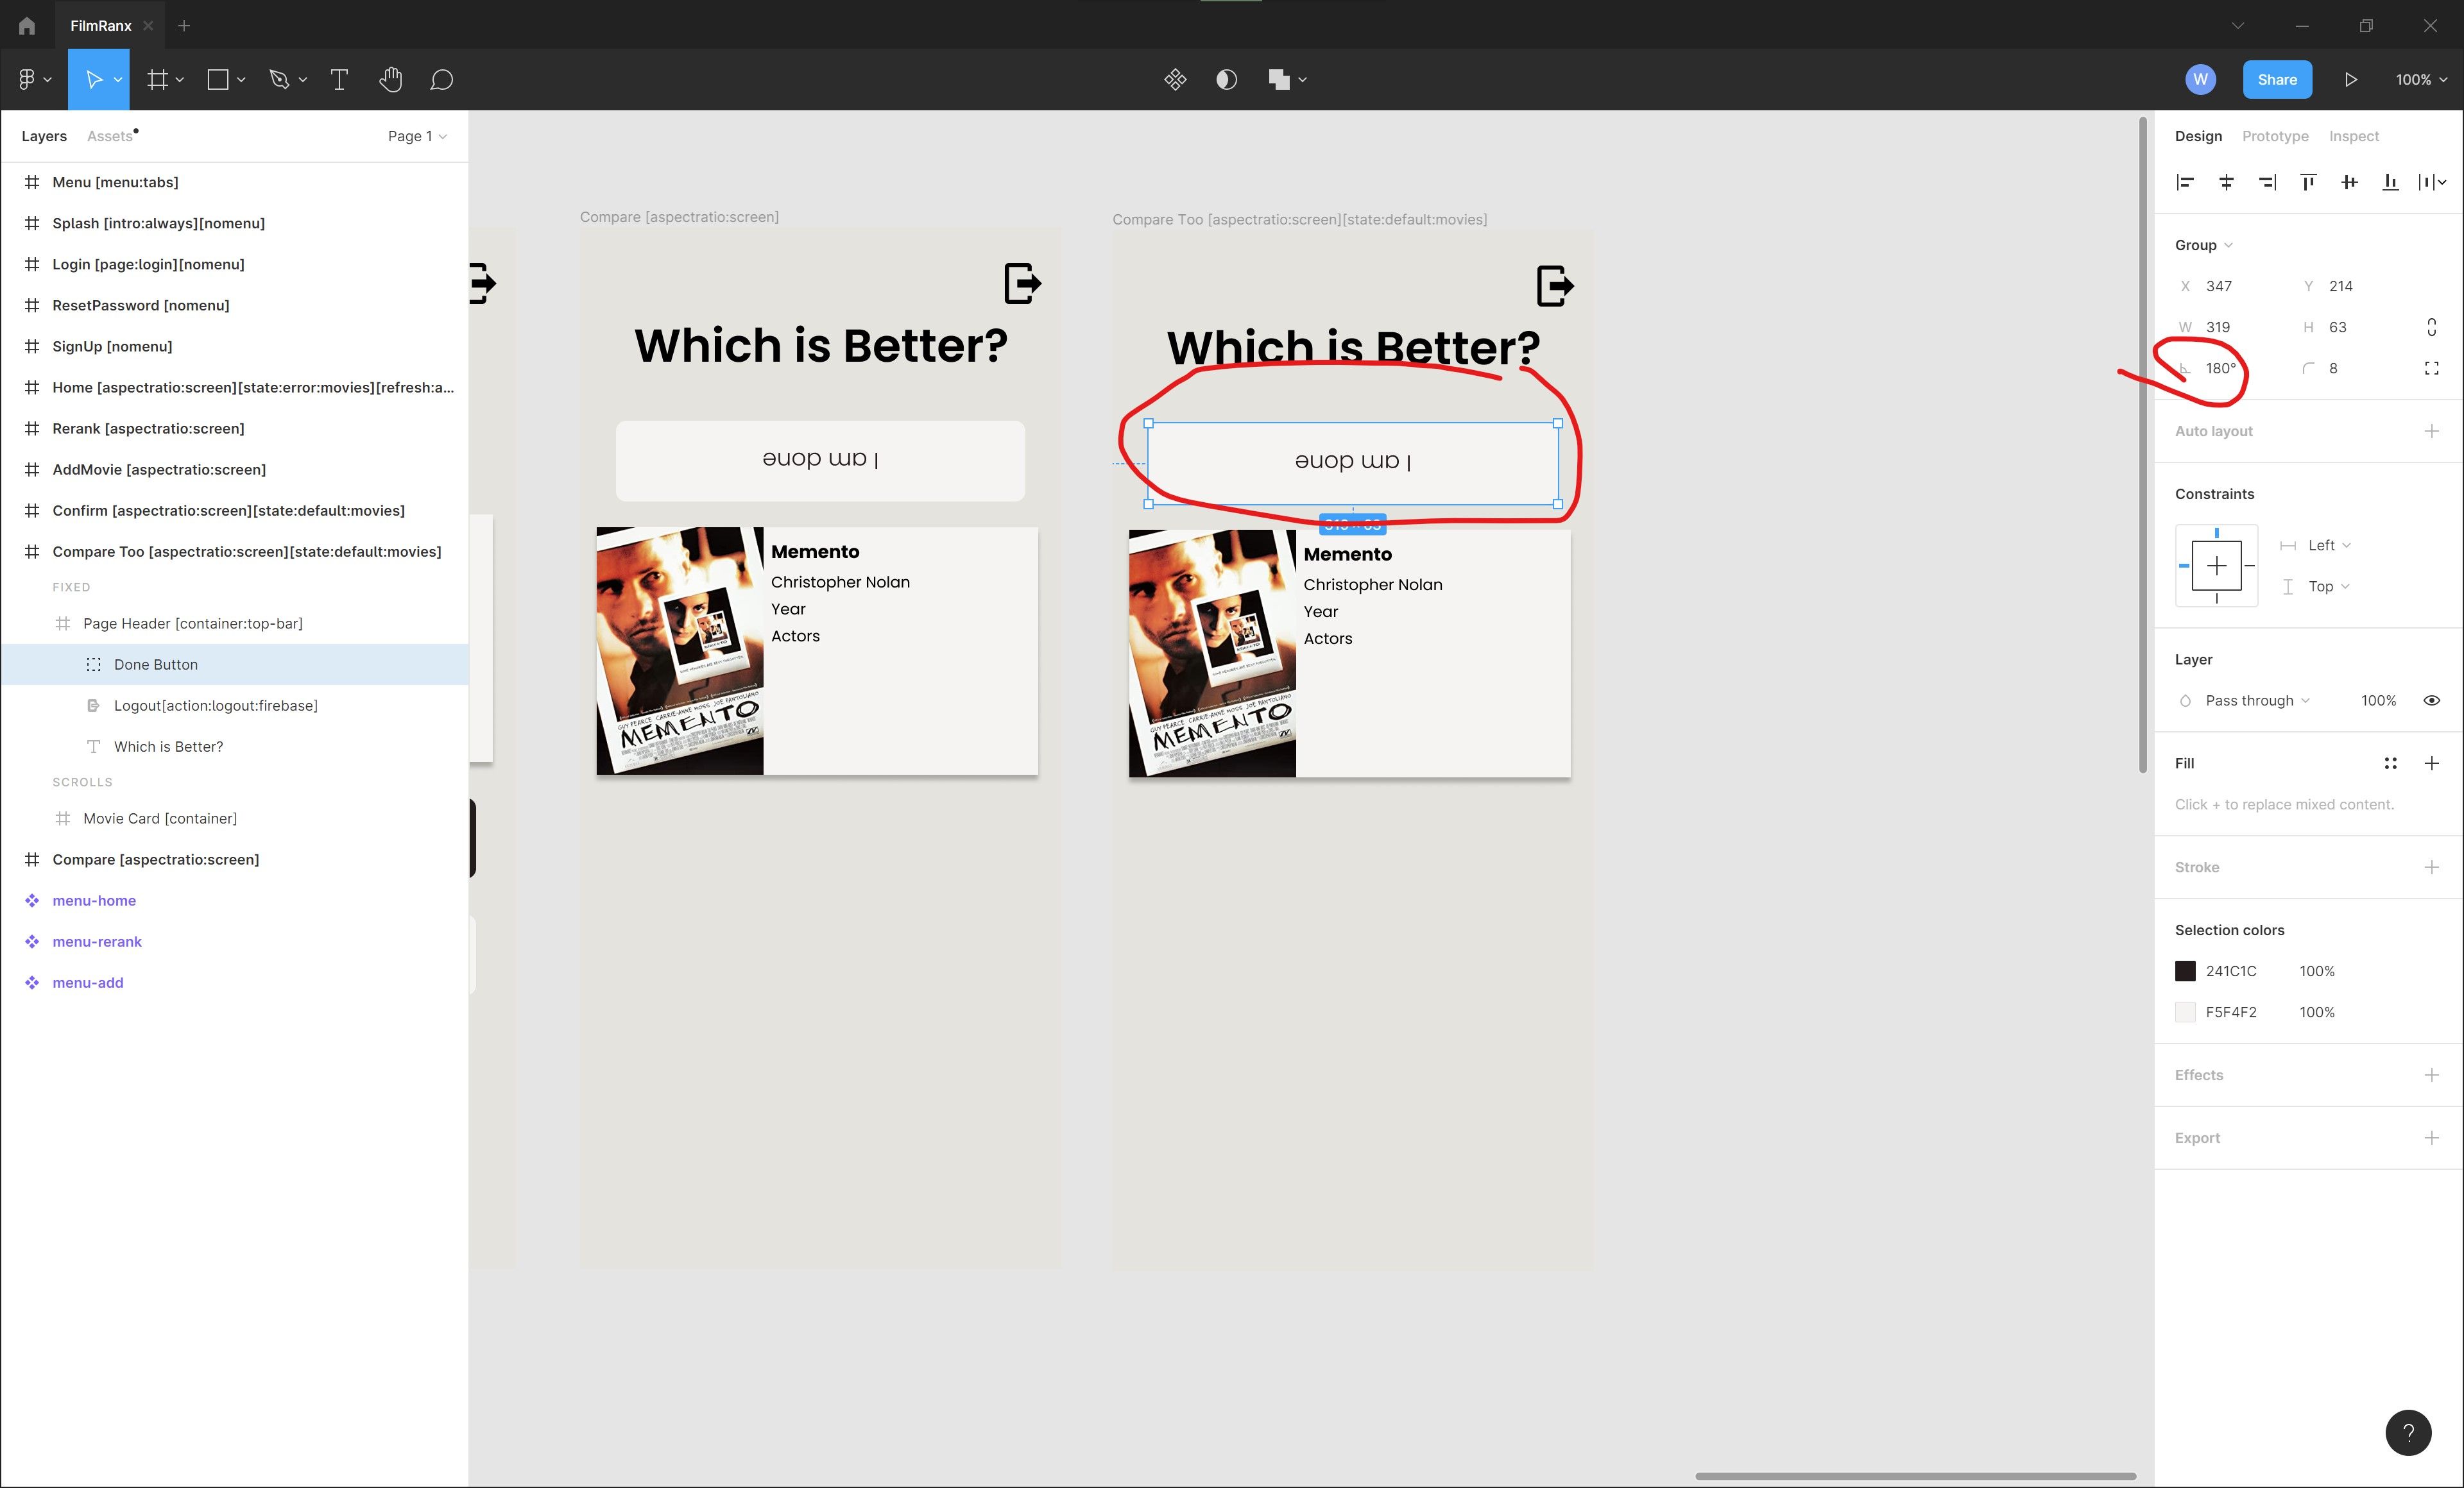Toggle independent corners icon
The height and width of the screenshot is (1488, 2464).
click(2431, 368)
